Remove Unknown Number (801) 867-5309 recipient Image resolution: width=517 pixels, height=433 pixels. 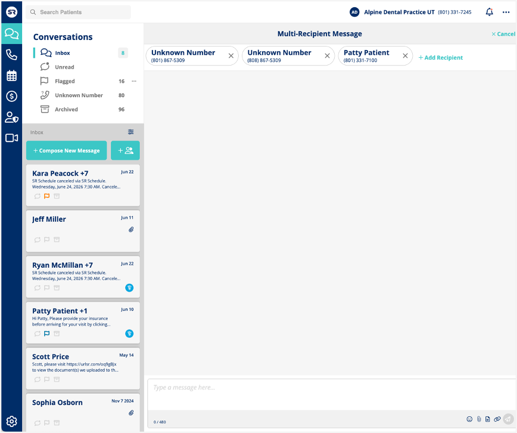tap(231, 56)
